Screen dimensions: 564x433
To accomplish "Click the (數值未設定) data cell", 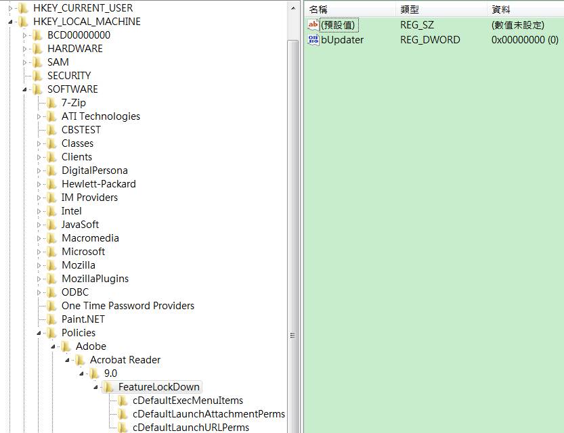I will [x=517, y=25].
